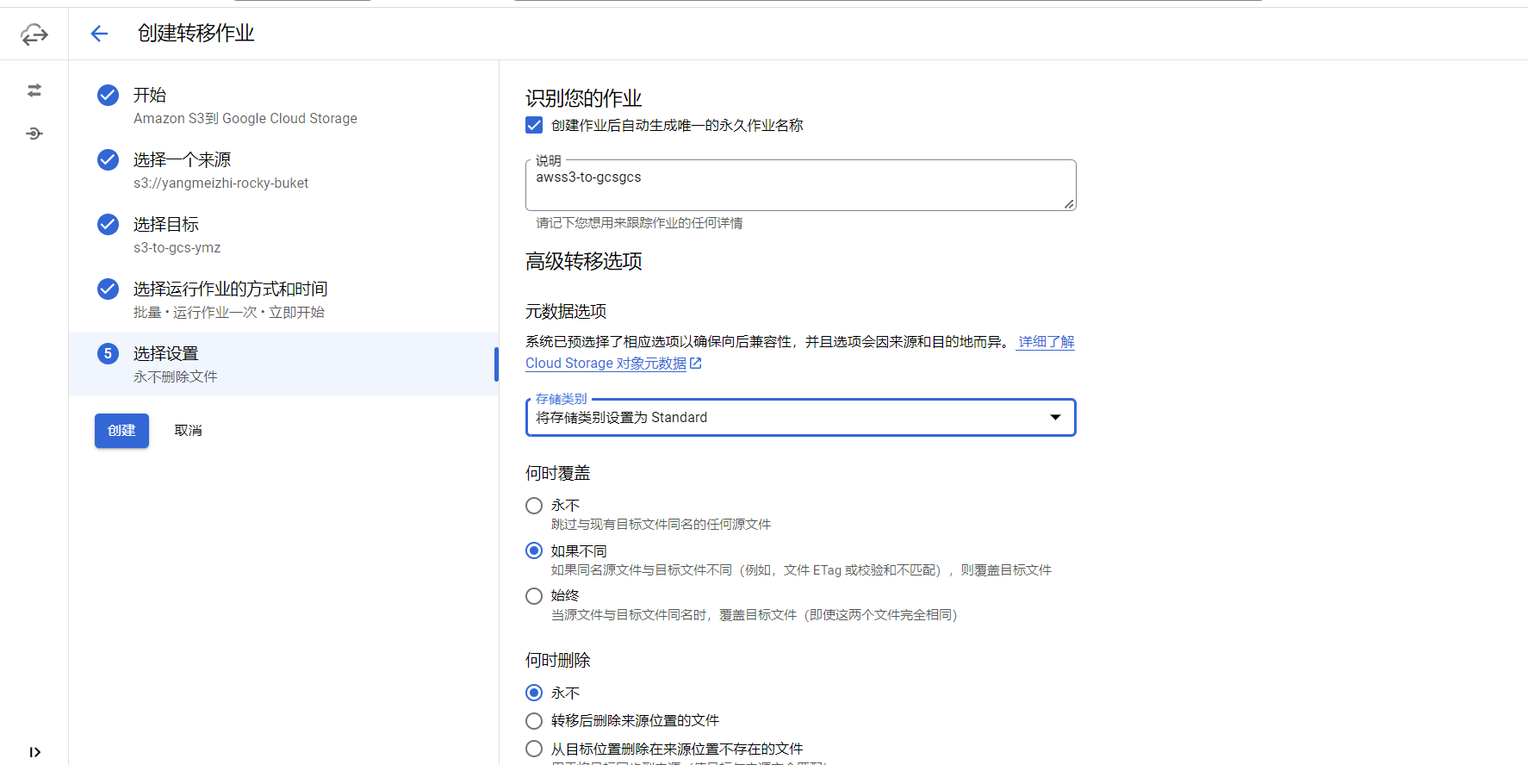Click the checkmark icon beside 选择目标
The width and height of the screenshot is (1528, 765).
tap(108, 224)
